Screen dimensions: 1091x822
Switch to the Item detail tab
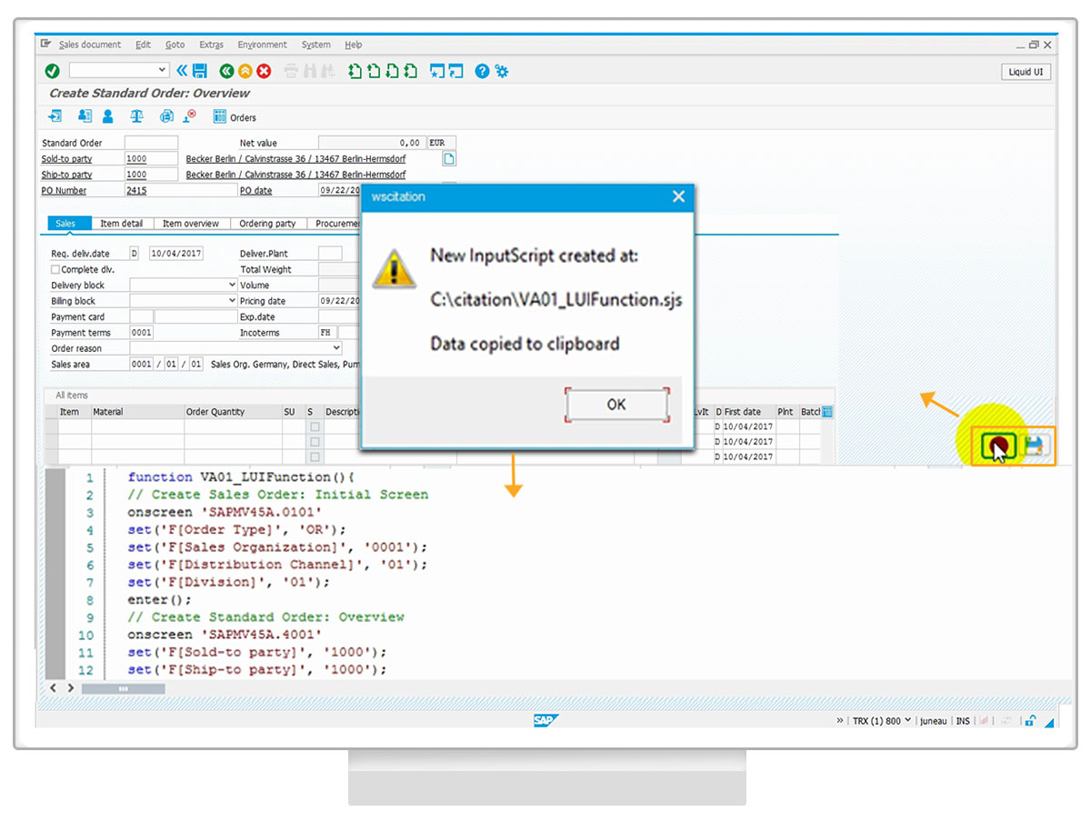(x=121, y=224)
